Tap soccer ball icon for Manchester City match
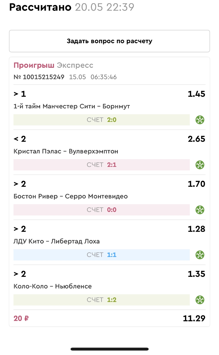Viewport: 219px width, 355px height. point(200,120)
